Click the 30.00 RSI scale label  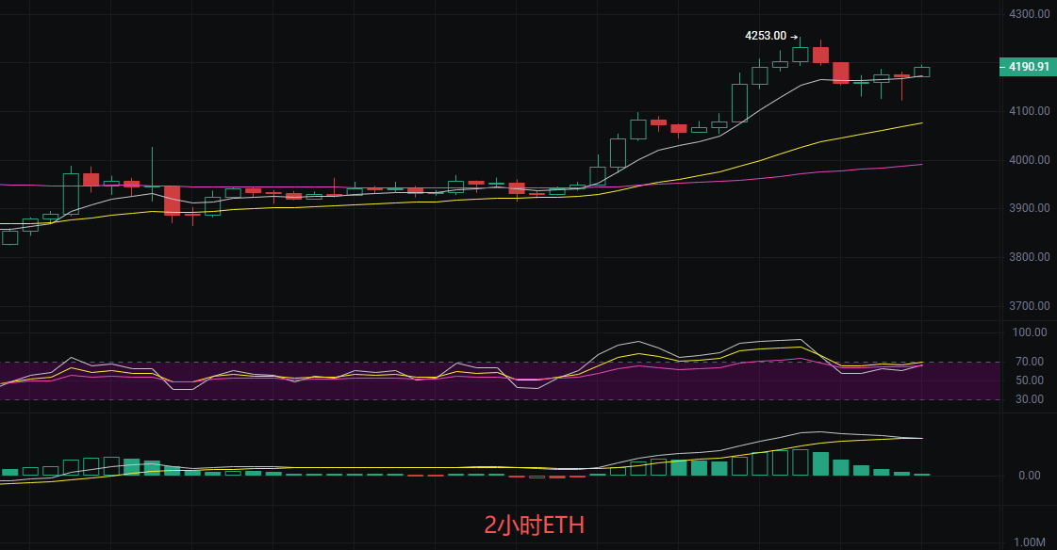coord(1028,399)
